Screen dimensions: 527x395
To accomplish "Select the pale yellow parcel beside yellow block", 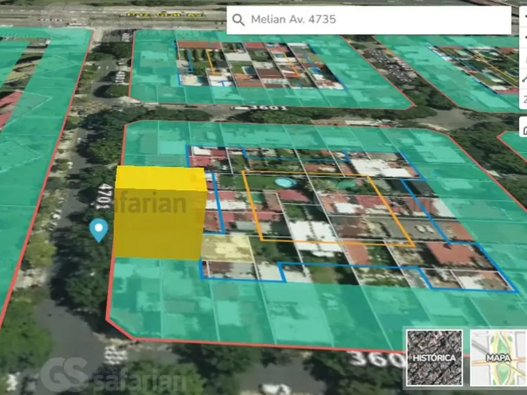I will tap(226, 248).
